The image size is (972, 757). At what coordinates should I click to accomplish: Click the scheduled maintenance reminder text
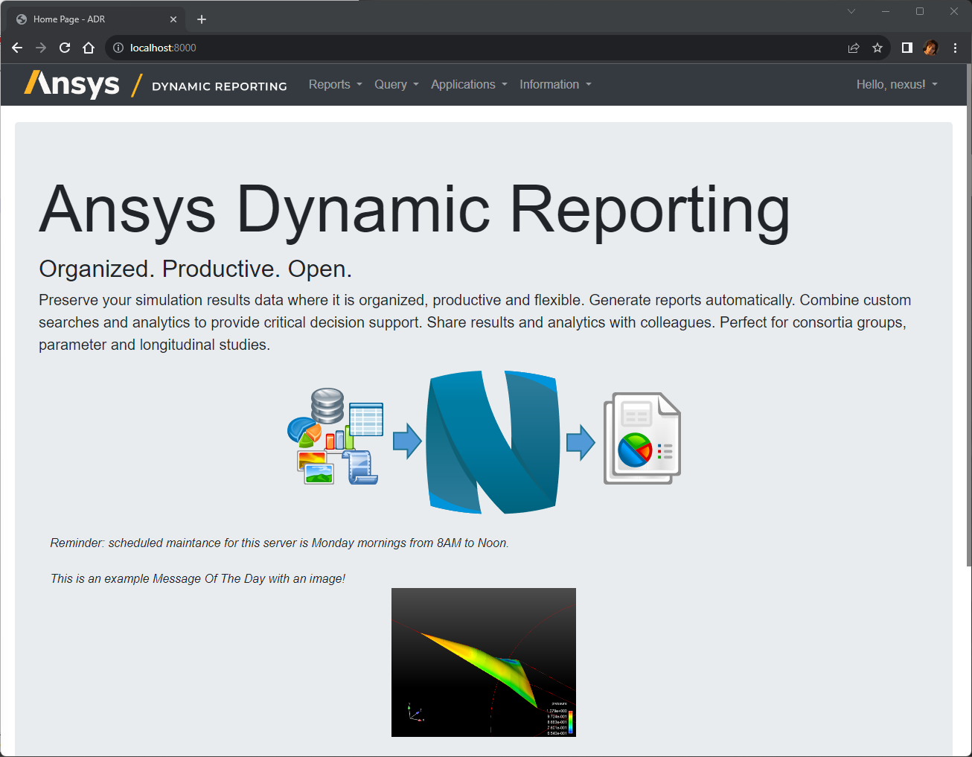tap(279, 543)
